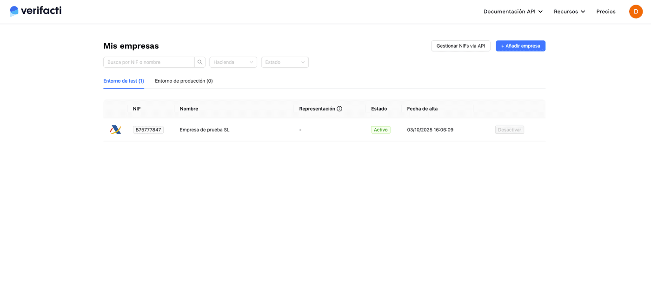Expand the Documentación API menu
651x305 pixels.
tap(513, 12)
